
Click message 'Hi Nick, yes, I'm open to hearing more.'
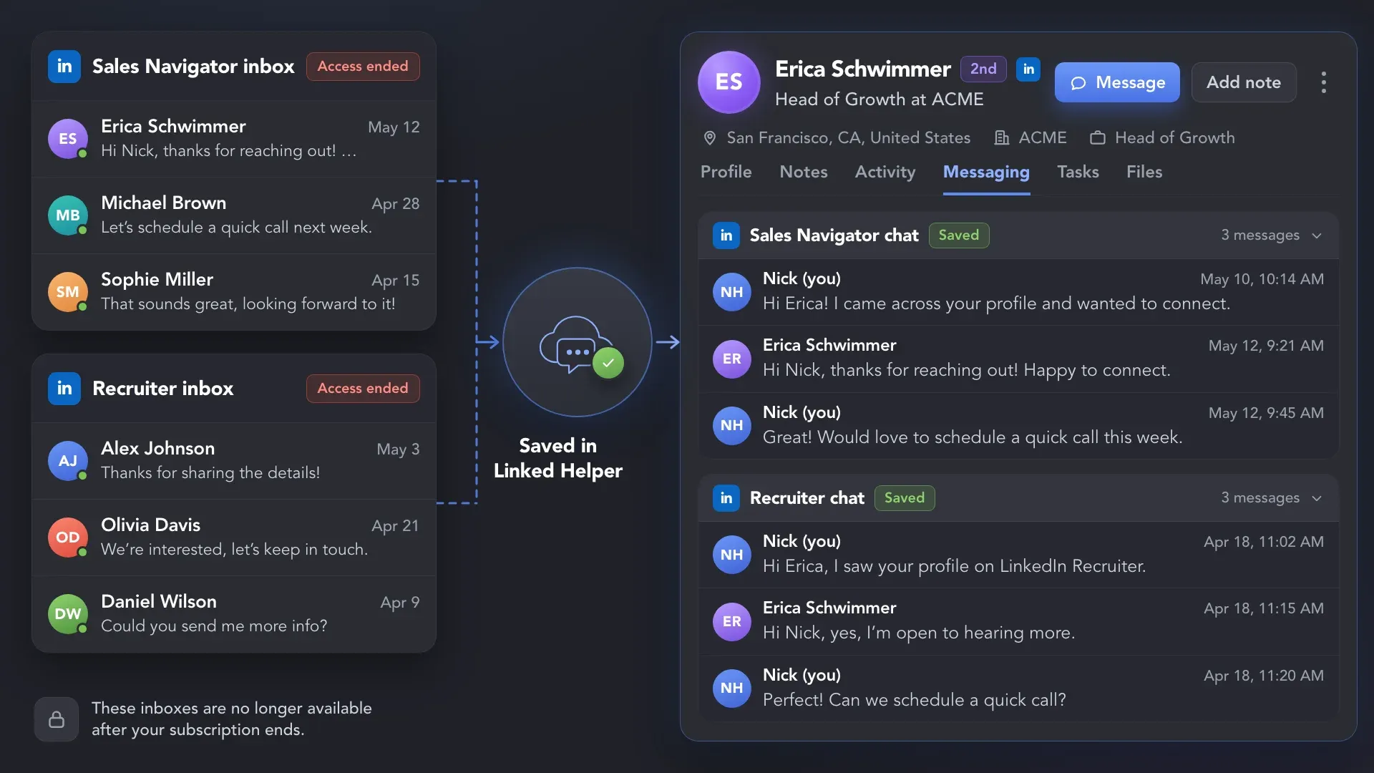click(919, 633)
